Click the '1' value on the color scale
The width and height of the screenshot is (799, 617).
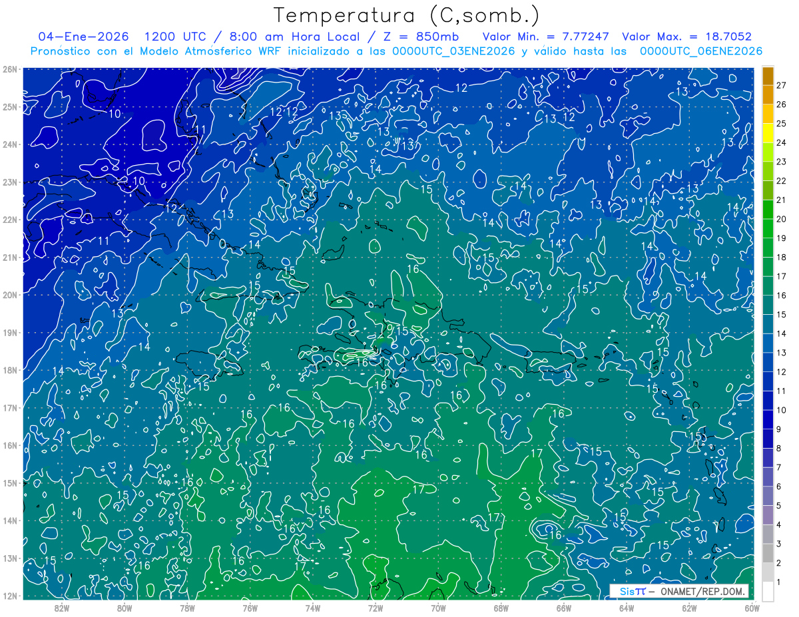click(780, 582)
